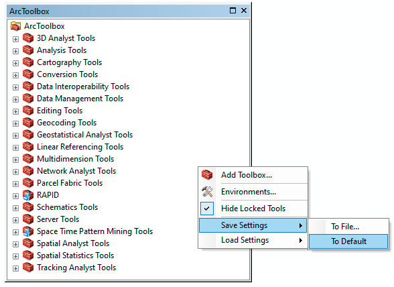
Task: Click the Environments hammer and wrench icon
Action: pyautogui.click(x=207, y=192)
